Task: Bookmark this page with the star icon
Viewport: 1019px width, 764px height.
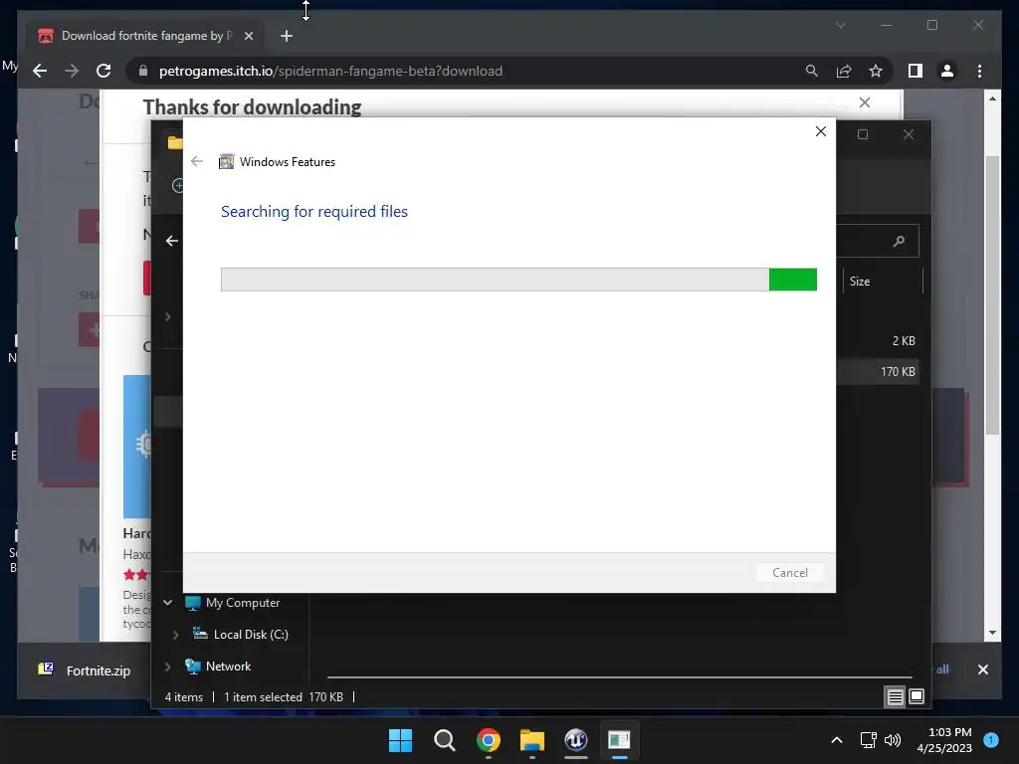Action: point(876,71)
